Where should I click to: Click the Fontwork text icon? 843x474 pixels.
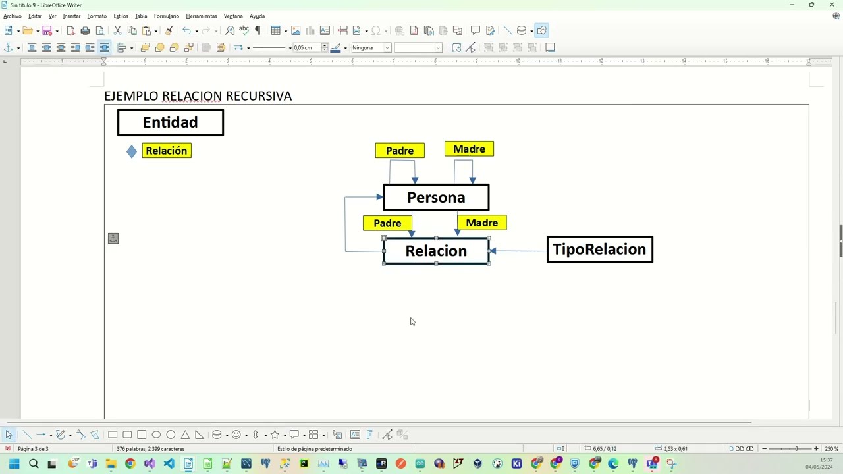[x=369, y=434]
